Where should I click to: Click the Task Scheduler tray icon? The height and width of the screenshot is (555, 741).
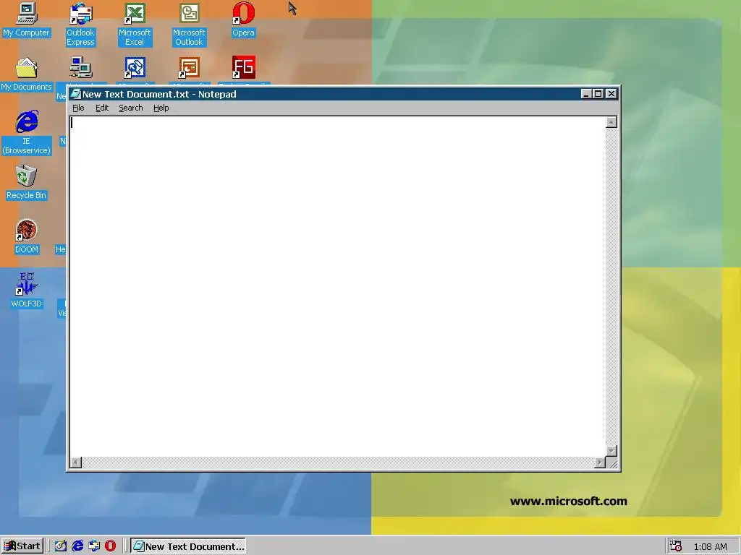676,546
